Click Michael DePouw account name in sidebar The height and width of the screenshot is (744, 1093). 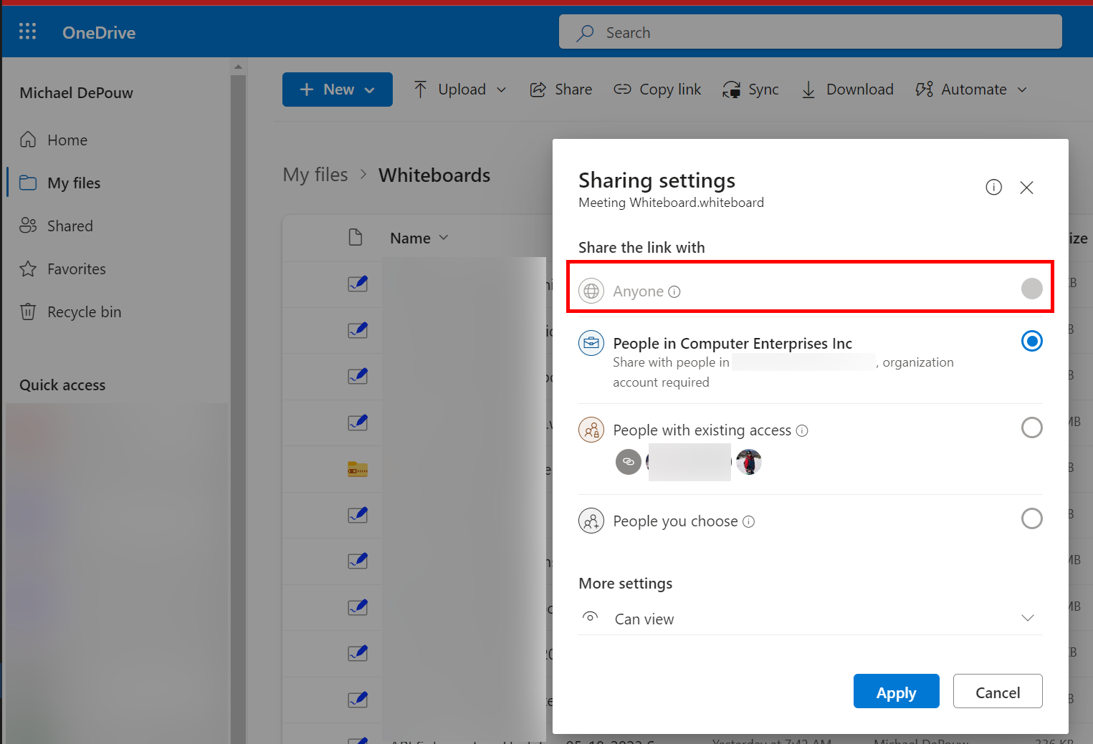[x=76, y=93]
